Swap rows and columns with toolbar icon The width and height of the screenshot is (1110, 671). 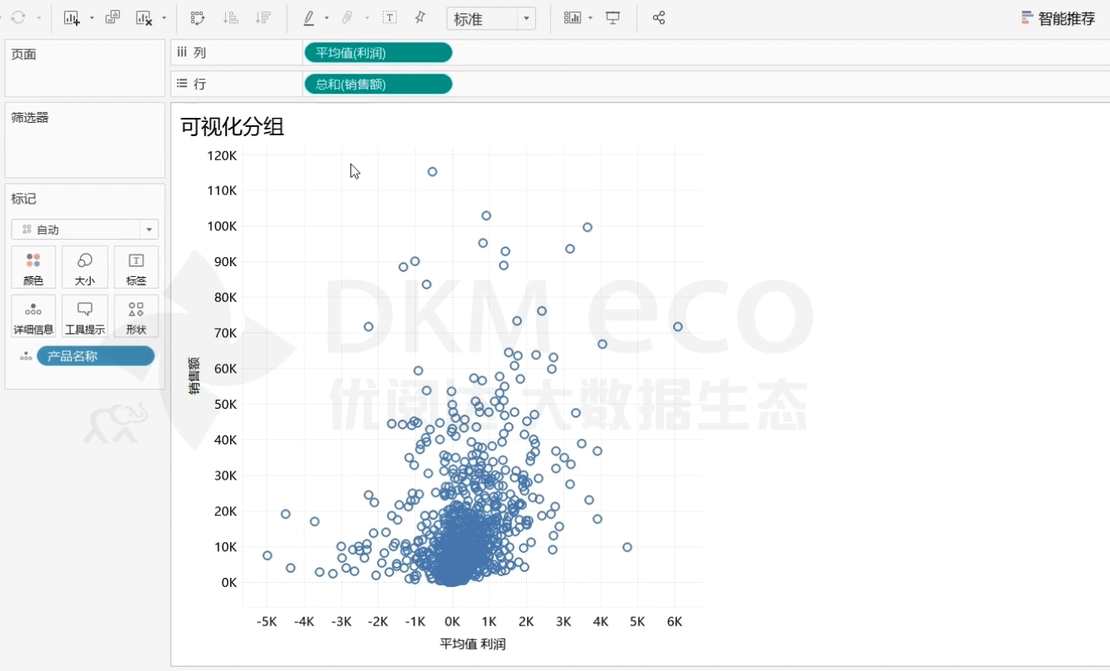(x=198, y=18)
